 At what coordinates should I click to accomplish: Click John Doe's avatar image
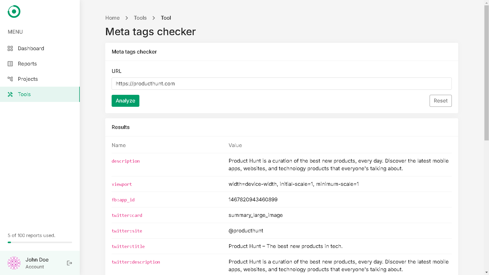[14, 263]
